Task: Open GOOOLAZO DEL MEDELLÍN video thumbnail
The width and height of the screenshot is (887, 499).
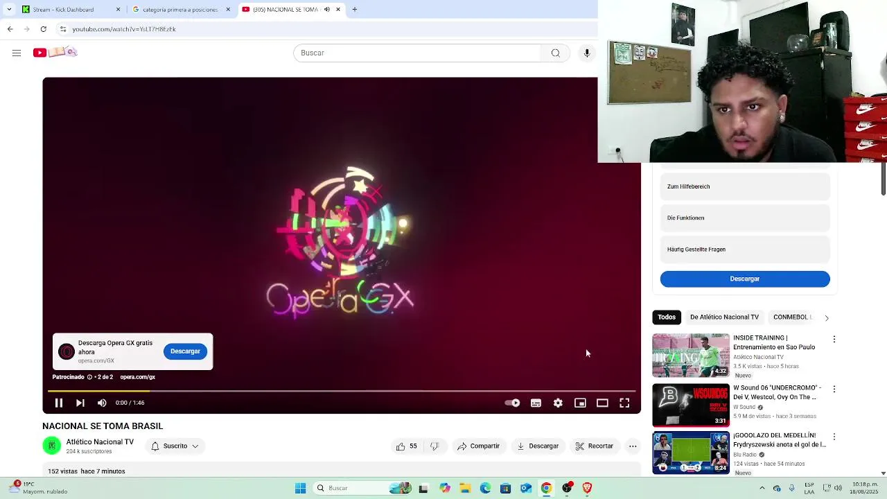Action: tap(691, 453)
